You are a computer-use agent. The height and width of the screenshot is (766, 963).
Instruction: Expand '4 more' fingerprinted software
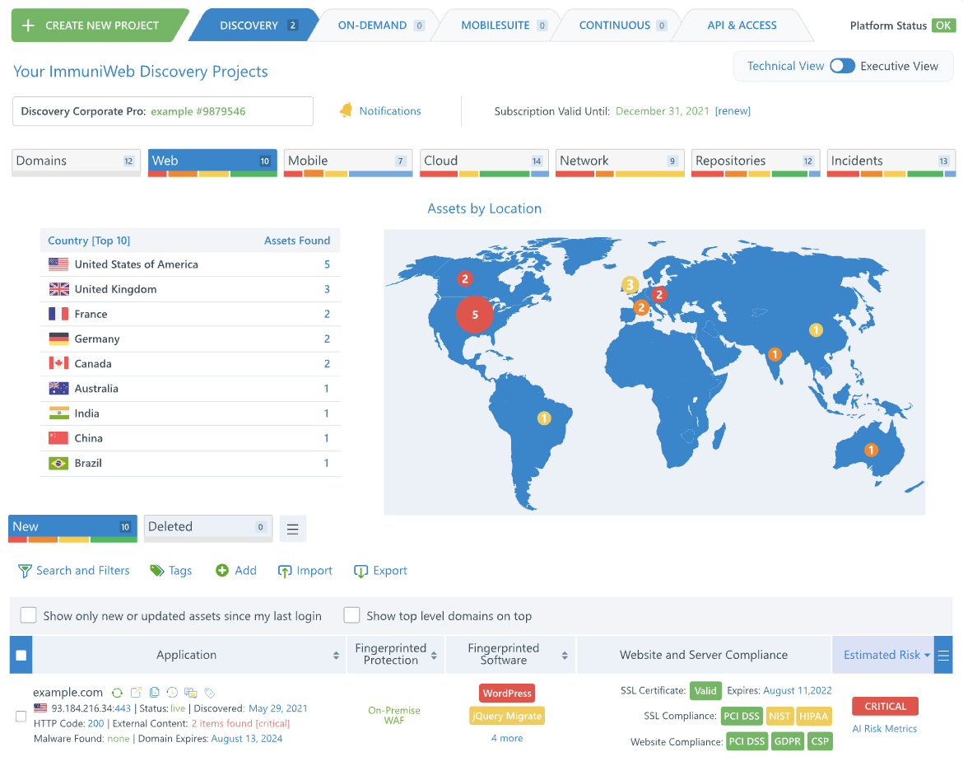pos(507,738)
